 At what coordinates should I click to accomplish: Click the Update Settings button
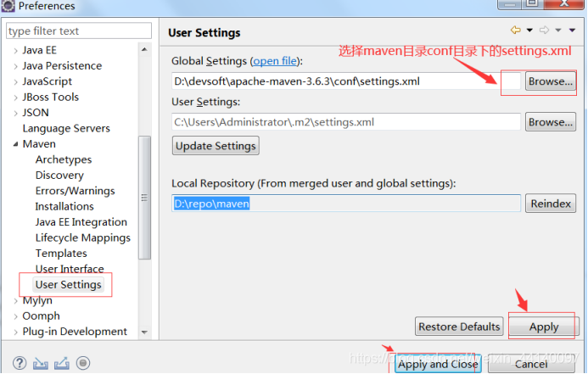(216, 146)
